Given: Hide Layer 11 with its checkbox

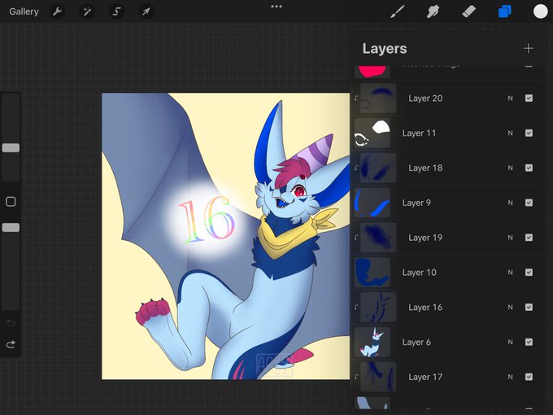Looking at the screenshot, I should point(529,133).
